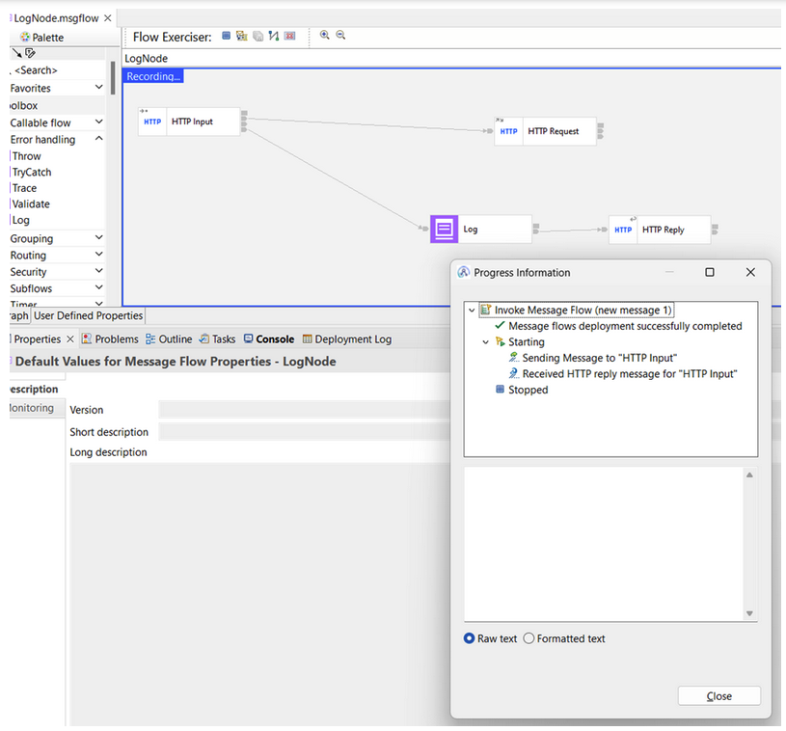Click Close button in Progress Information
This screenshot has width=786, height=731.
pos(718,696)
